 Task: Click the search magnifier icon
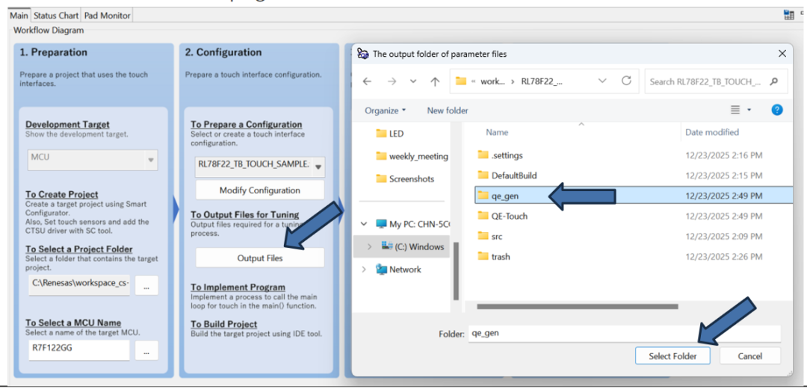[x=773, y=81]
